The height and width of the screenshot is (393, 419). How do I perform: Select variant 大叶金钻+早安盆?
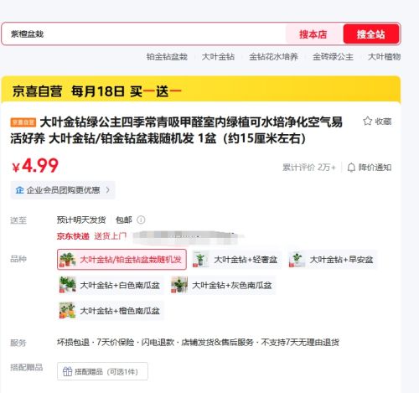pyautogui.click(x=333, y=260)
